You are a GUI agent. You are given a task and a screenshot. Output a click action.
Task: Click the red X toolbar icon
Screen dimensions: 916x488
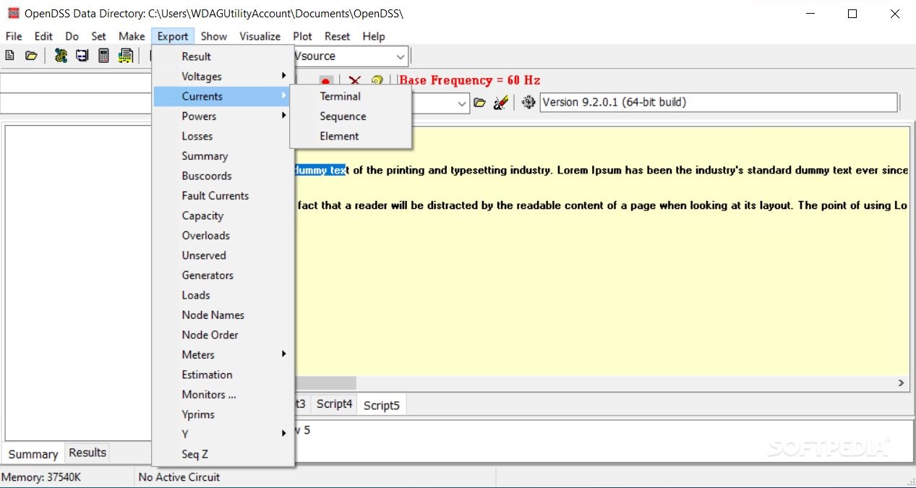click(354, 82)
